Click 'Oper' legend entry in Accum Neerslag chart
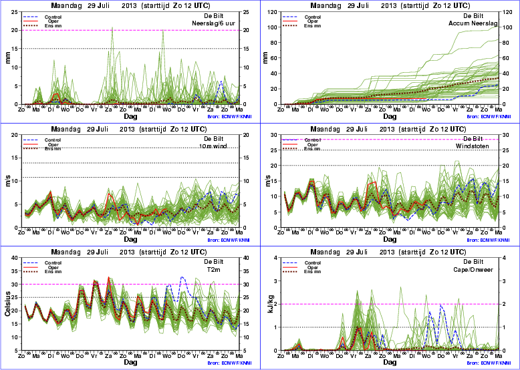The width and height of the screenshot is (520, 370). pos(313,21)
